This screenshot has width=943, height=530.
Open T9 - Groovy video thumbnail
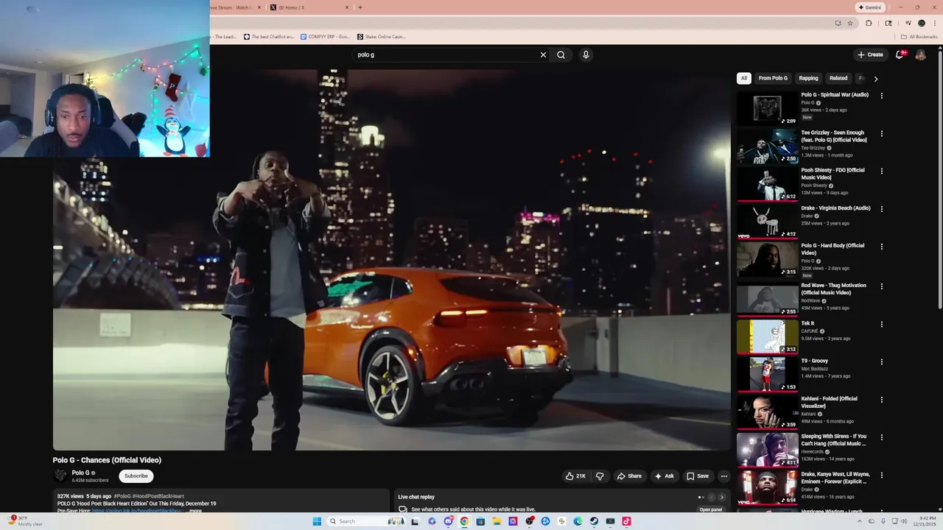coord(767,375)
